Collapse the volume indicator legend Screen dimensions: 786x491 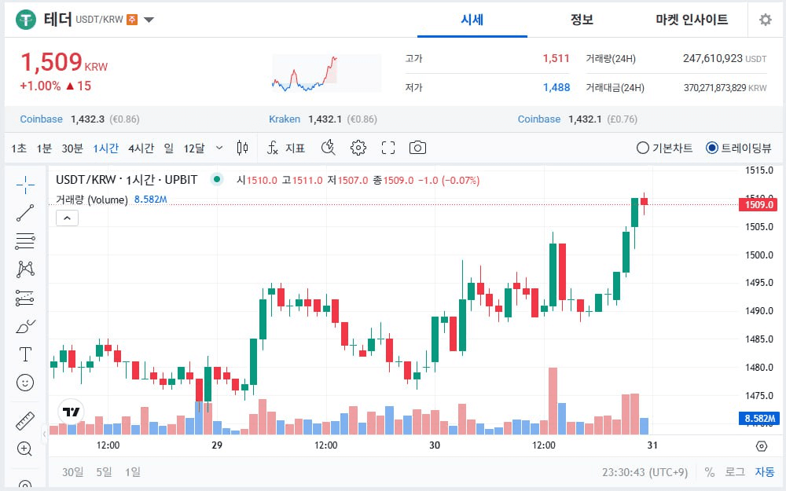click(67, 218)
